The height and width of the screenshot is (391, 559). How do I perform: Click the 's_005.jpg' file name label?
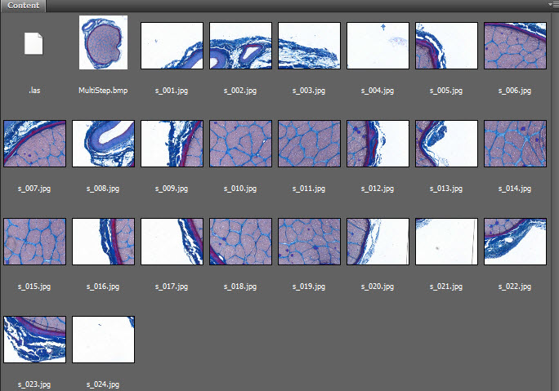[x=446, y=91]
